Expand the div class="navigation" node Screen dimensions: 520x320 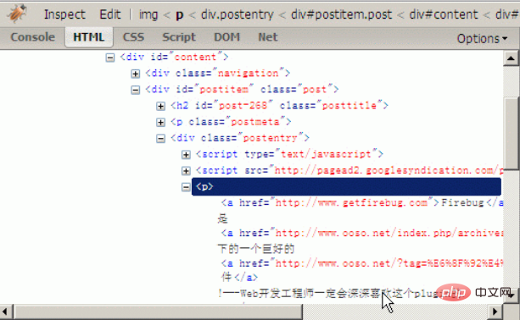coord(136,74)
